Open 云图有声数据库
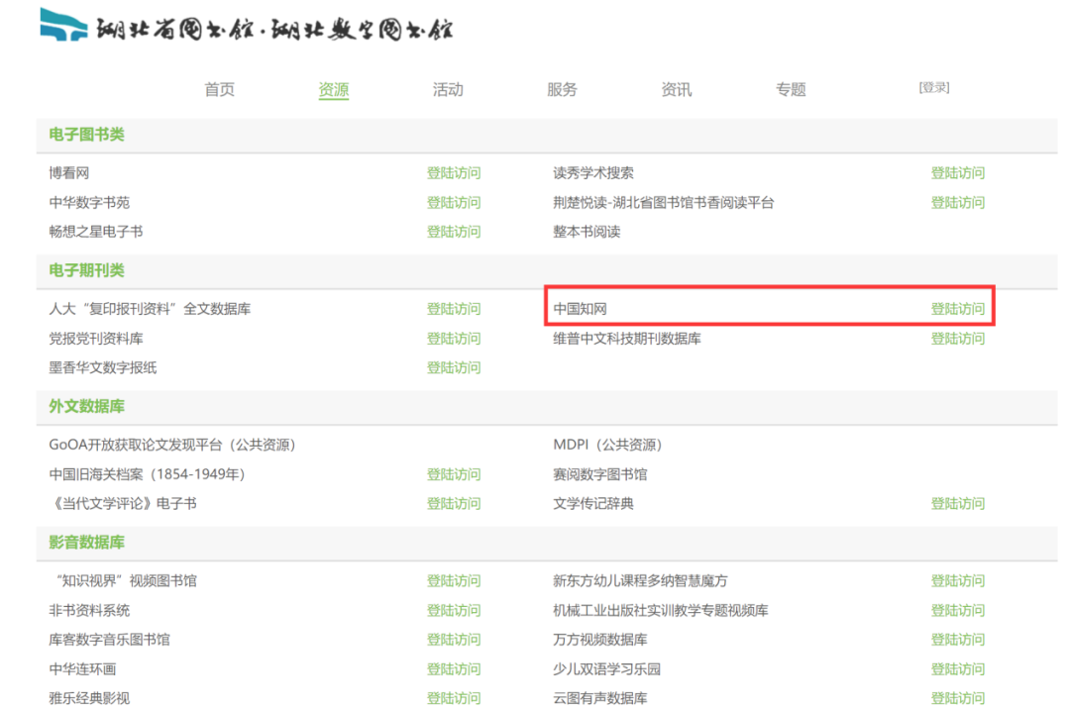The image size is (1070, 710). 599,698
